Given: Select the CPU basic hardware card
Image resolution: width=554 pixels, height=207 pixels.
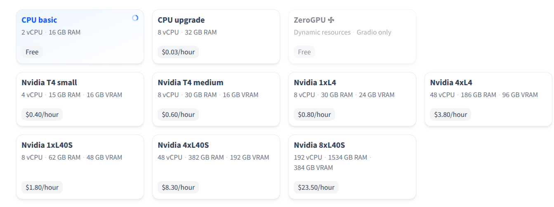Looking at the screenshot, I should coord(80,37).
